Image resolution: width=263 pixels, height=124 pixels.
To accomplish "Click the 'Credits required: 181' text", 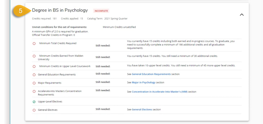I will (x=44, y=19).
